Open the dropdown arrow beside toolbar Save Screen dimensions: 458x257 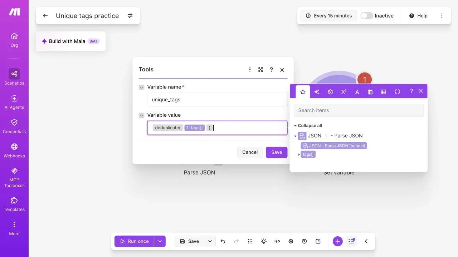click(210, 241)
